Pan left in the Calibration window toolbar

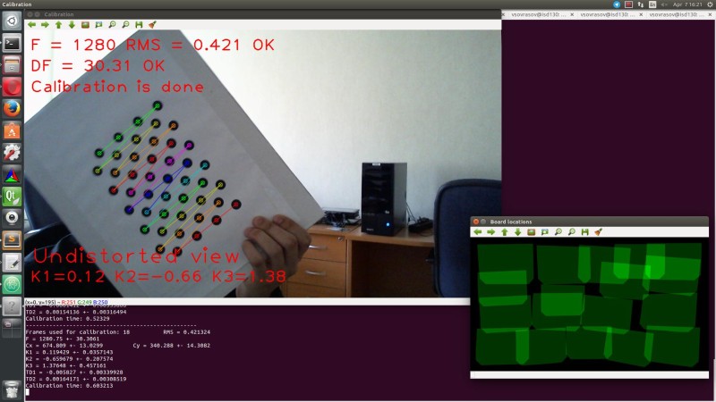click(x=31, y=25)
